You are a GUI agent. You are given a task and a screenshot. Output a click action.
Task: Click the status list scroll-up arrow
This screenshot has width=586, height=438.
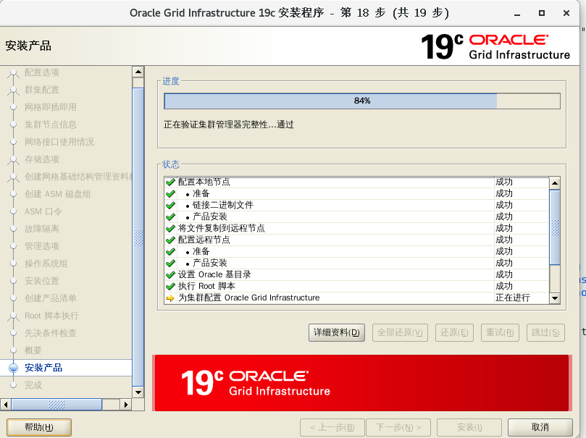coord(555,183)
